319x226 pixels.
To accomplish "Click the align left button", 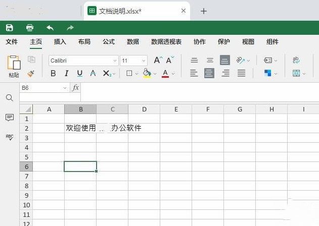I will tap(194, 73).
